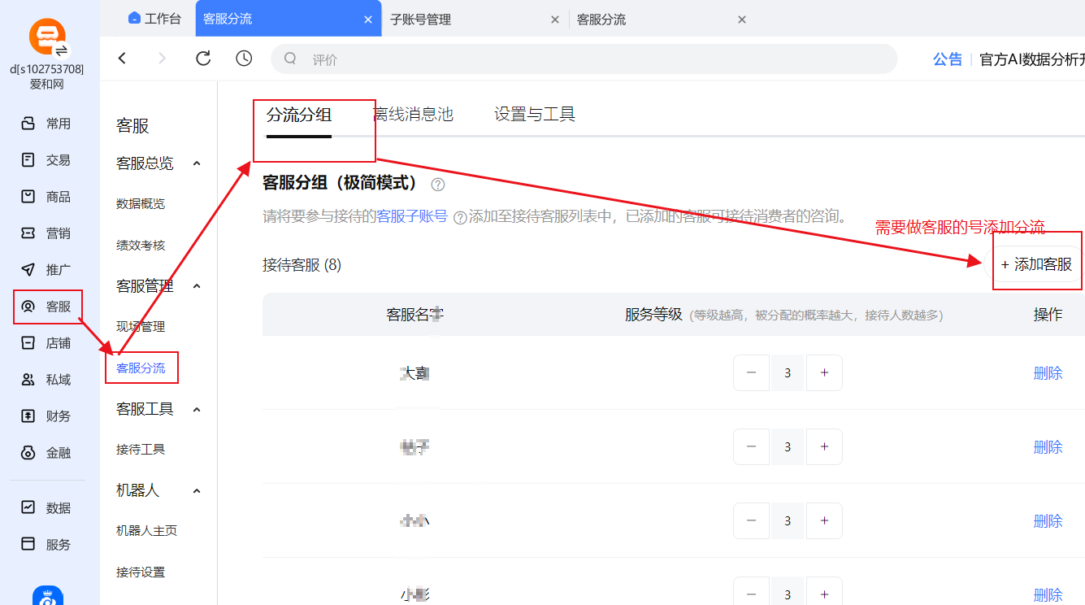Click the refresh page icon
1085x605 pixels.
(x=203, y=59)
